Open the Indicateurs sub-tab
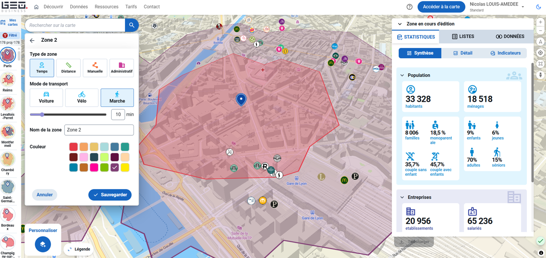Viewport: 546px width, 258px height. (x=505, y=53)
